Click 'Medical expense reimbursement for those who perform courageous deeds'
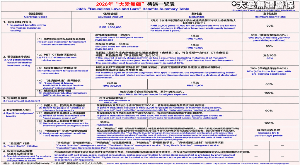The image size is (300, 165). 63,123
